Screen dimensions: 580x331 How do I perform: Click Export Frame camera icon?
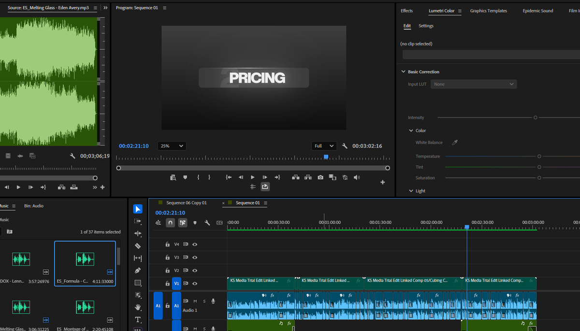(x=320, y=177)
